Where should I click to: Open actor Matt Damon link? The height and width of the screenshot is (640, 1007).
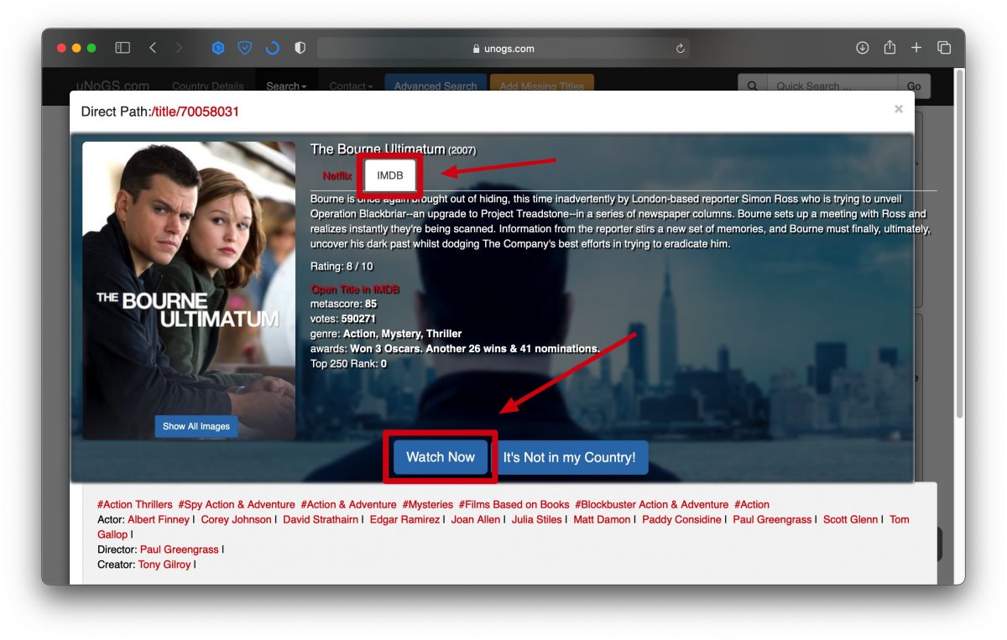pos(602,520)
